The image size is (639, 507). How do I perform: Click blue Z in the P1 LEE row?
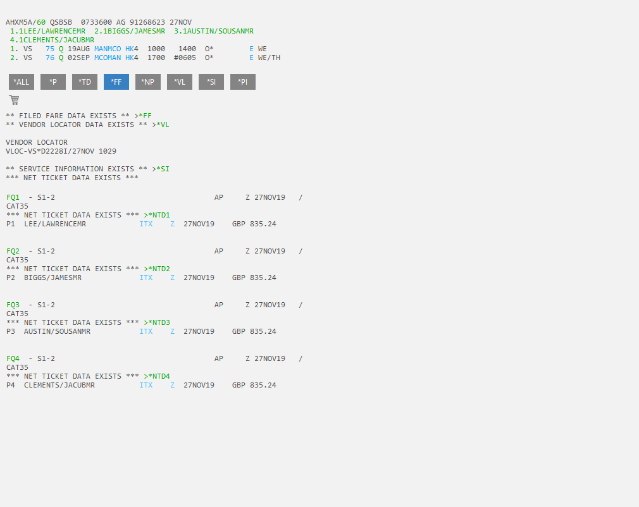tap(172, 224)
